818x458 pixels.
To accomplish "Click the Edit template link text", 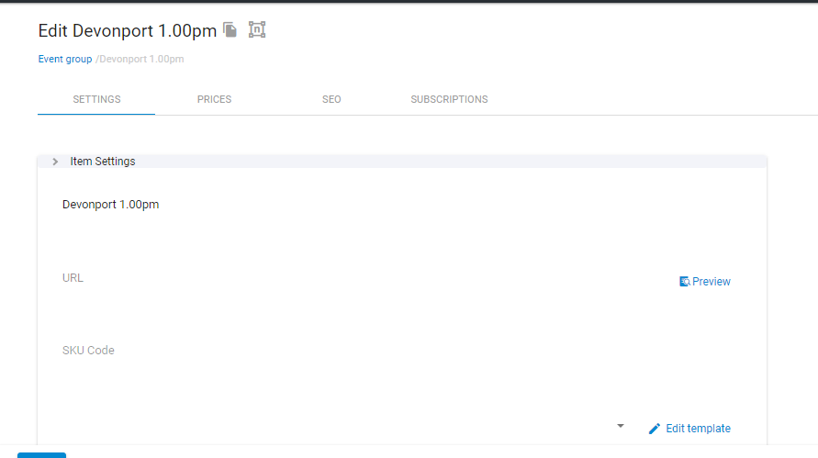I will click(x=698, y=429).
